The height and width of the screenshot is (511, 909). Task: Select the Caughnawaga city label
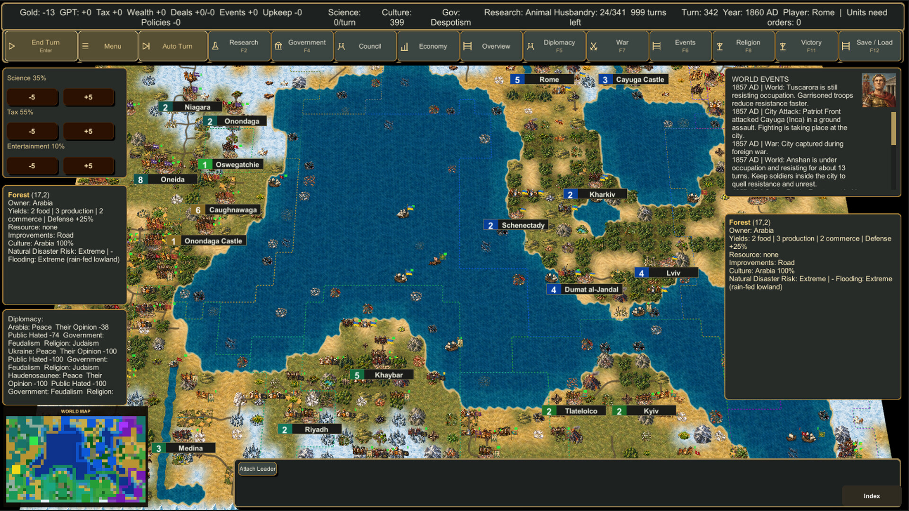point(225,210)
